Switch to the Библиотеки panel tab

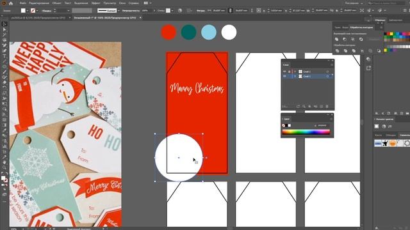click(396, 20)
